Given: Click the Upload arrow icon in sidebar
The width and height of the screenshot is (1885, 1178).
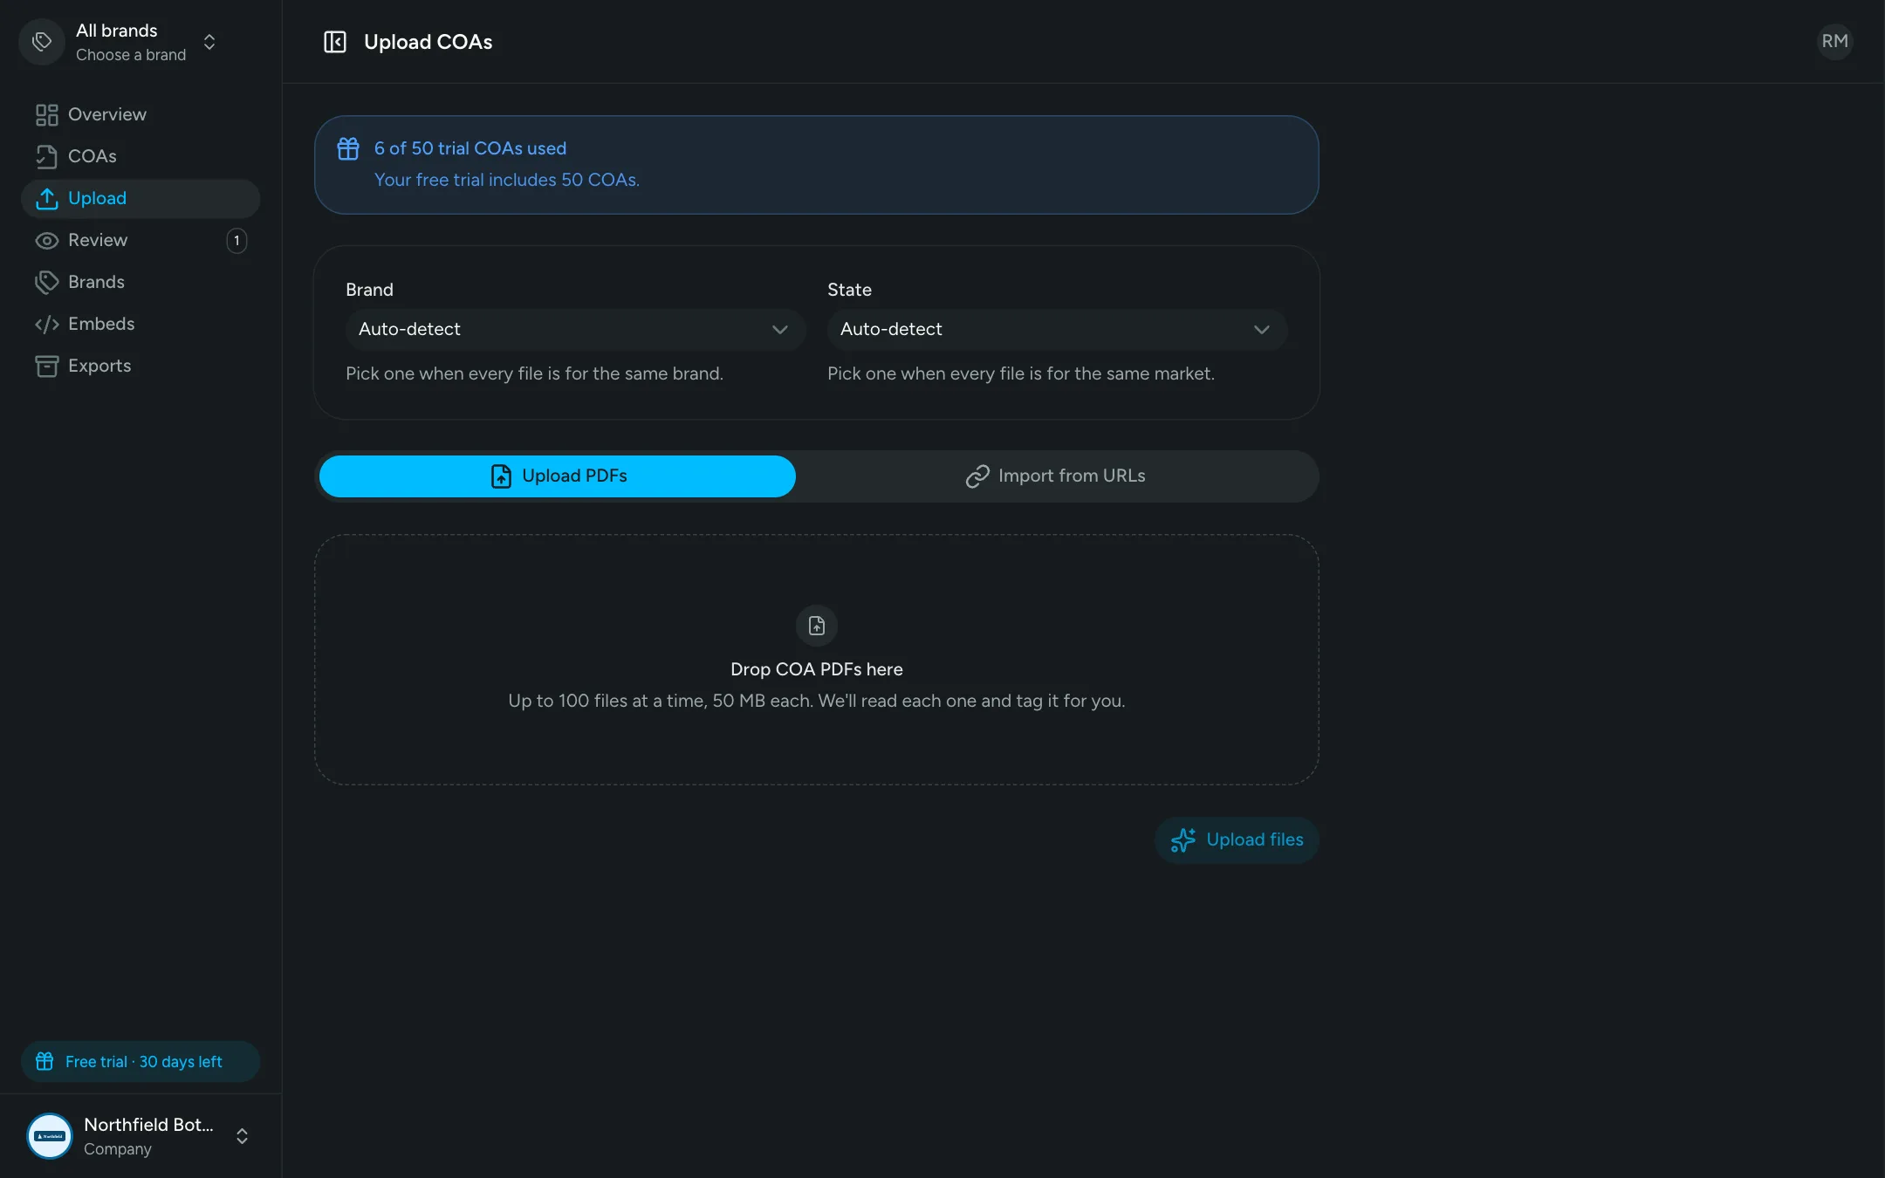Looking at the screenshot, I should tap(46, 198).
